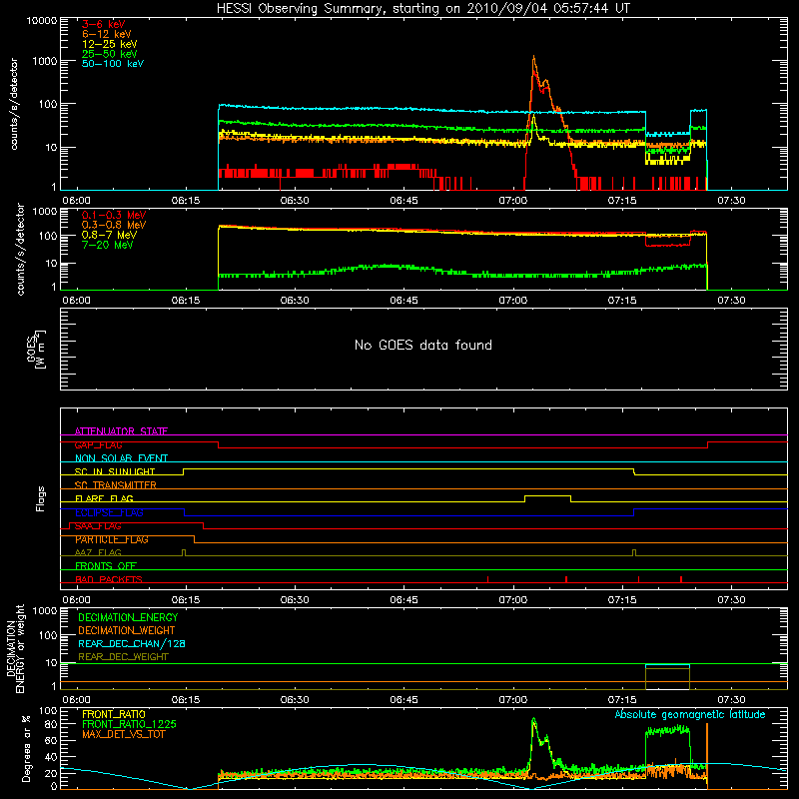The width and height of the screenshot is (799, 799).
Task: Select the AAZ_FLAG label
Action: tap(98, 552)
